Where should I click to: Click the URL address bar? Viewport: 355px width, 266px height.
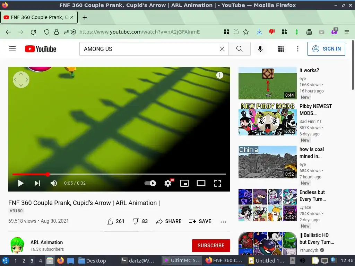[x=139, y=32]
